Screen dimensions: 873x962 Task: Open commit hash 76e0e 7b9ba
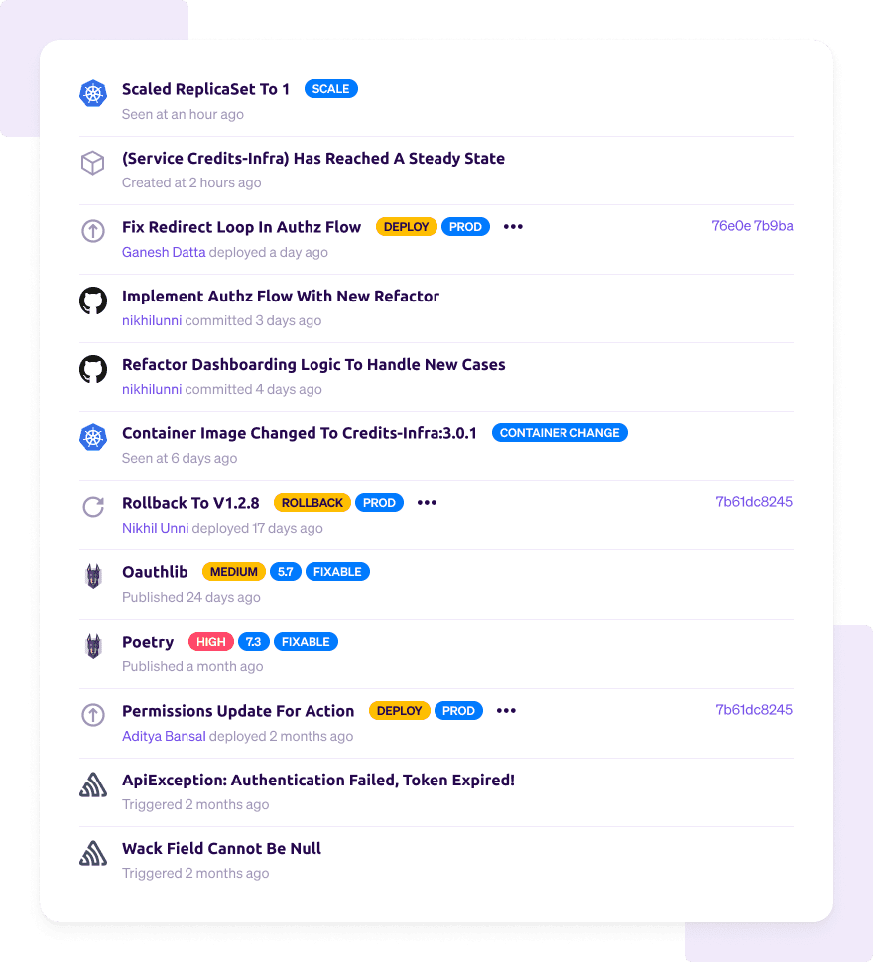pos(752,226)
